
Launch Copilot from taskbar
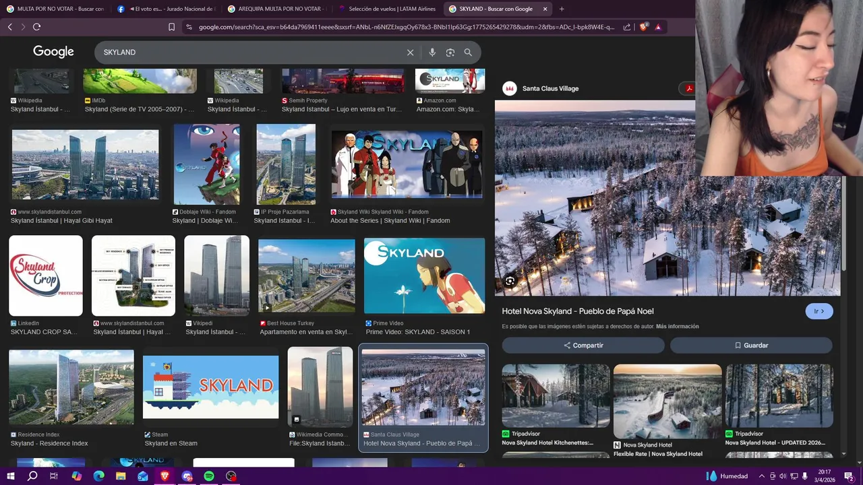click(76, 476)
